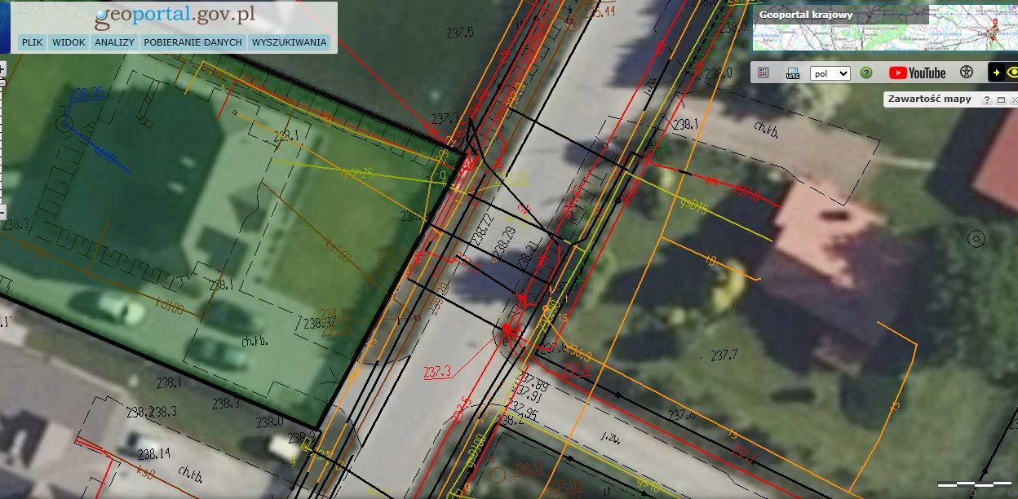Click the WMS service icon

tap(792, 73)
